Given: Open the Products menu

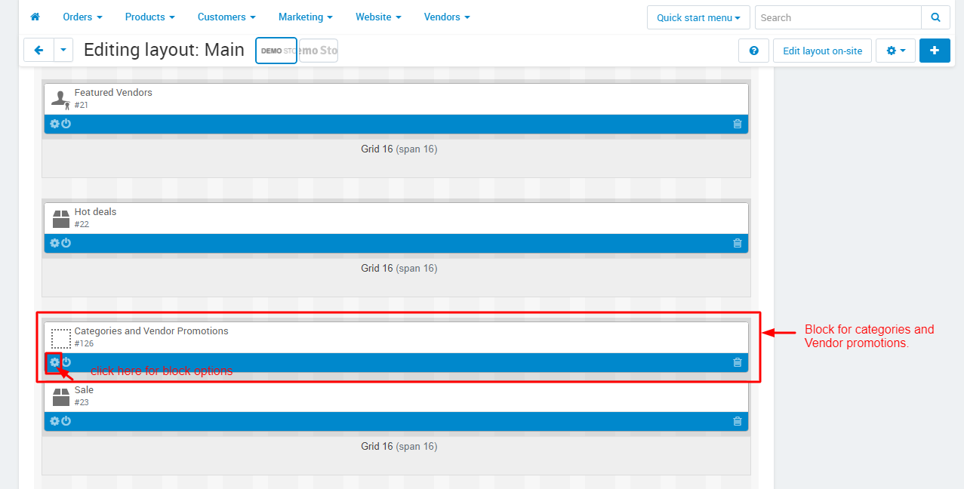Looking at the screenshot, I should click(x=150, y=17).
